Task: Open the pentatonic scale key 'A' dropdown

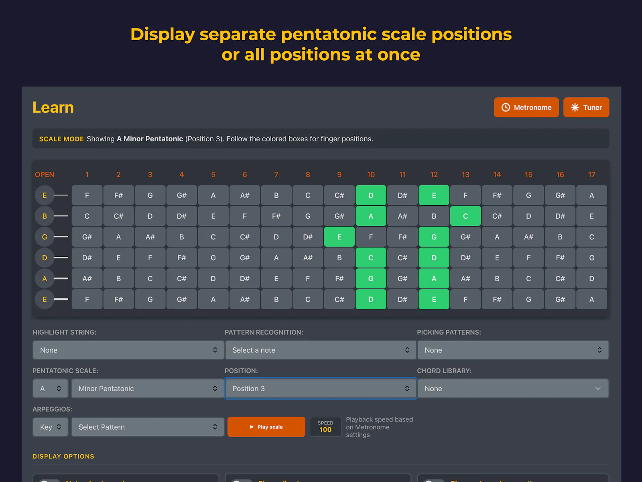Action: pos(51,388)
